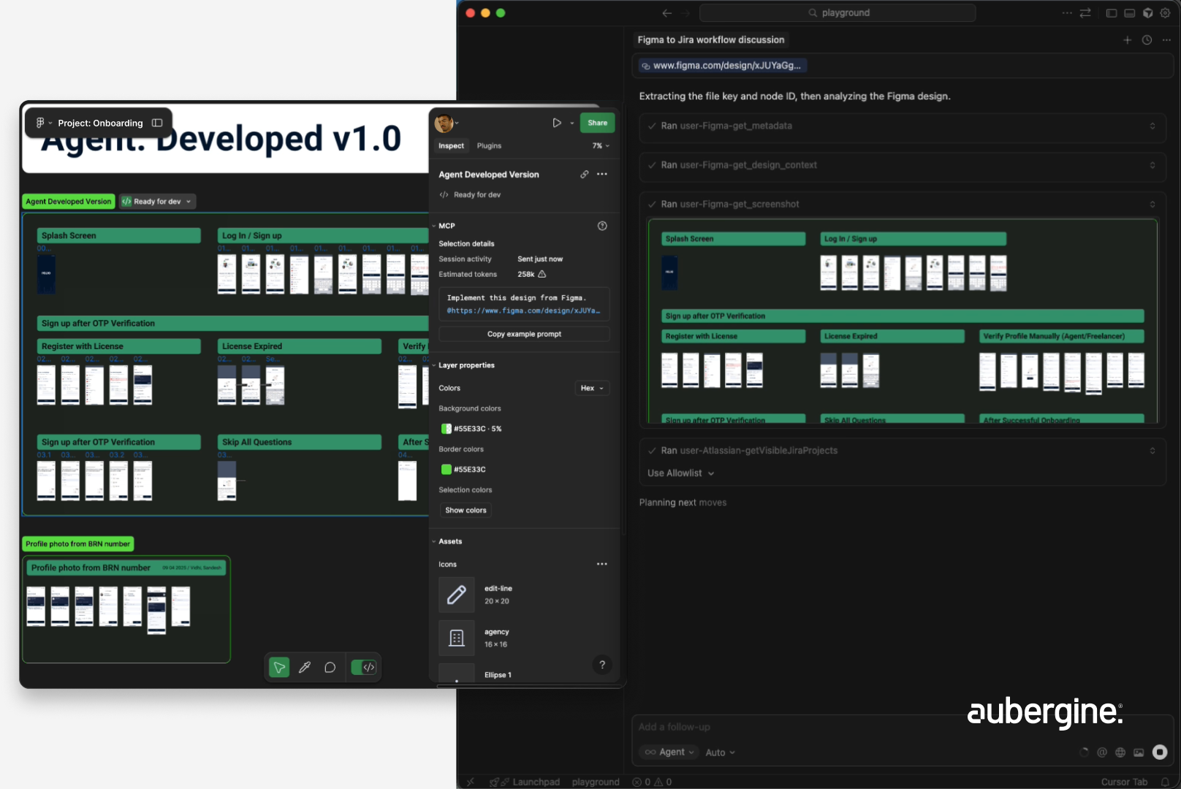Click Cursor Tab in status bar

1124,782
